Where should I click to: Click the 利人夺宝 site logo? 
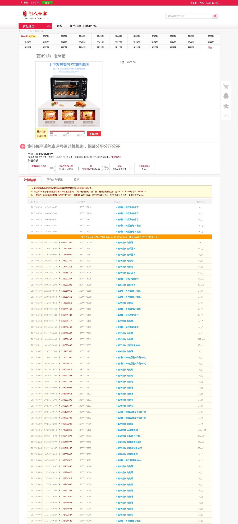35,15
